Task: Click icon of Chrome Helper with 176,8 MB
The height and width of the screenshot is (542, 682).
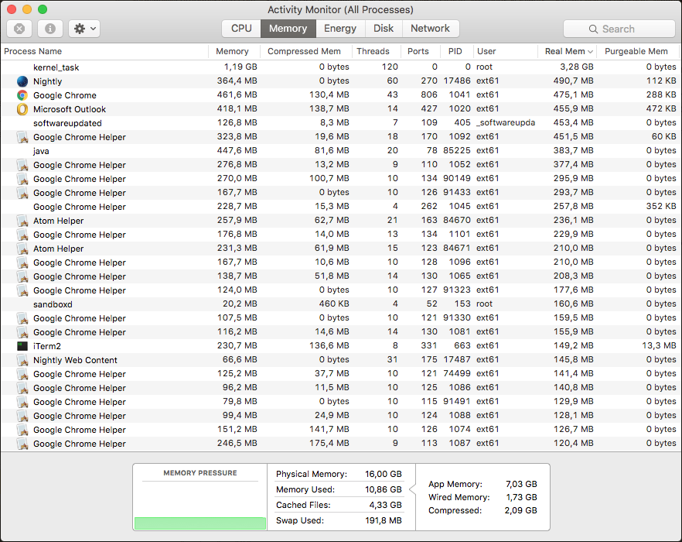Action: click(22, 235)
